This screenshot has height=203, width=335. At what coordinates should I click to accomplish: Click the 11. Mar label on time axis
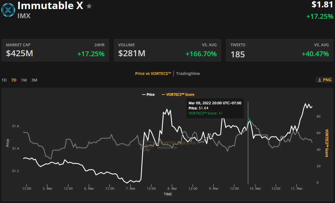pos(297,189)
